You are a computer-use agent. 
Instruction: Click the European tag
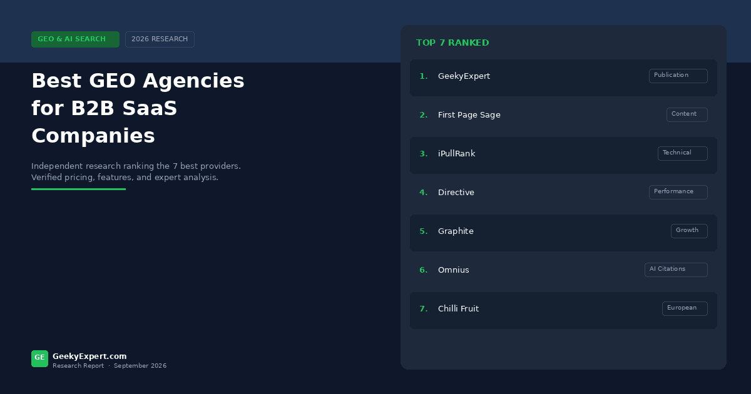tap(685, 308)
